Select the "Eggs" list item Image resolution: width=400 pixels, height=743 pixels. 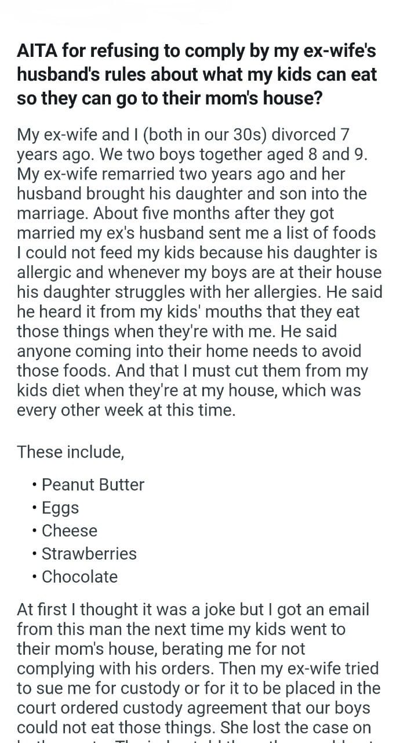point(60,508)
